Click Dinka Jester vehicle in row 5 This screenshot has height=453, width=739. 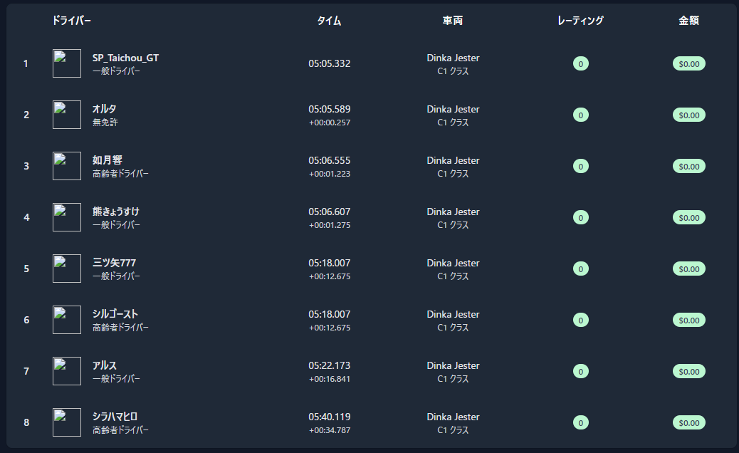(453, 263)
